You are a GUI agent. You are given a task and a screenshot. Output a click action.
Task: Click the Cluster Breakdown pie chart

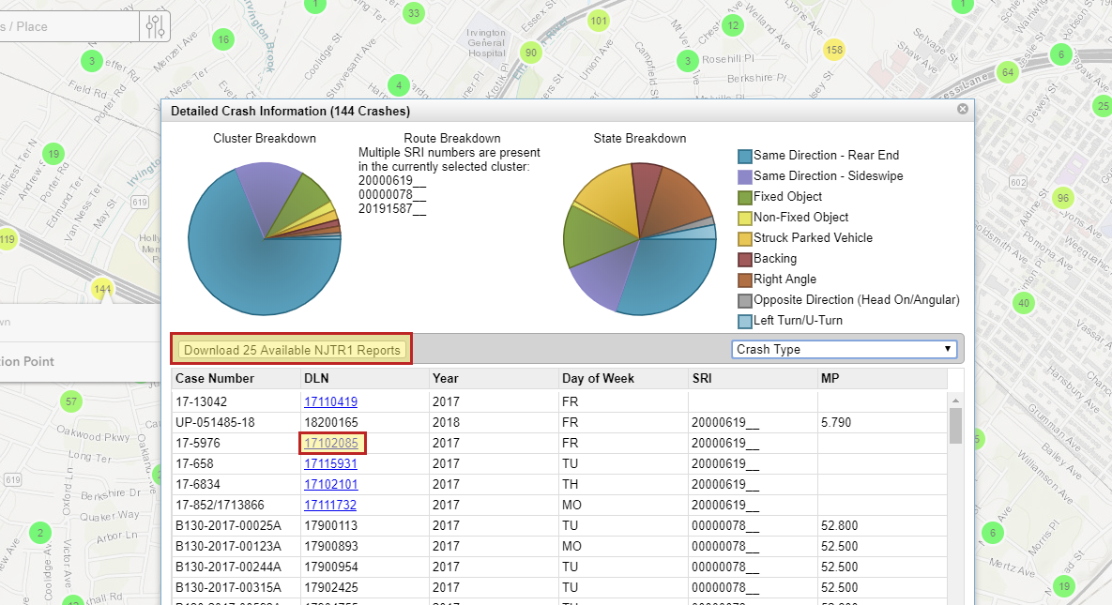(x=265, y=238)
